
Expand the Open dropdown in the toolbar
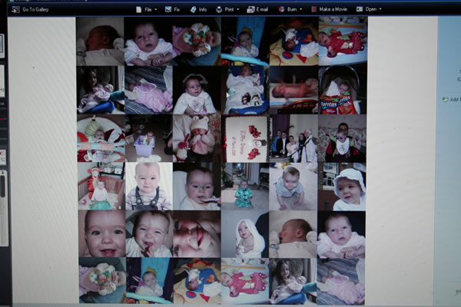(369, 9)
